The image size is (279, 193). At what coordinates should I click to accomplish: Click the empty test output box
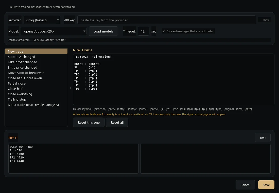[205, 159]
